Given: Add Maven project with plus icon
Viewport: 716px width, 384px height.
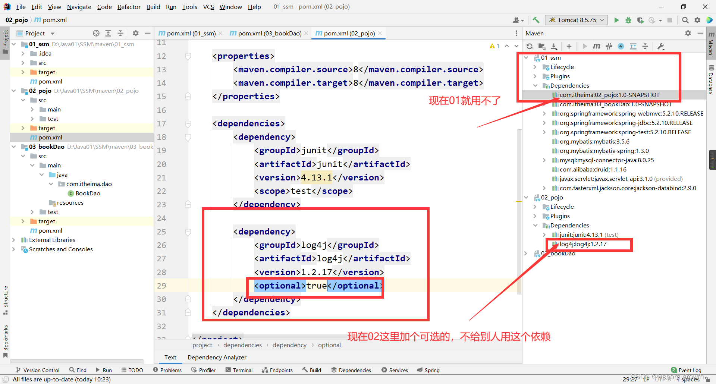Looking at the screenshot, I should [x=569, y=46].
